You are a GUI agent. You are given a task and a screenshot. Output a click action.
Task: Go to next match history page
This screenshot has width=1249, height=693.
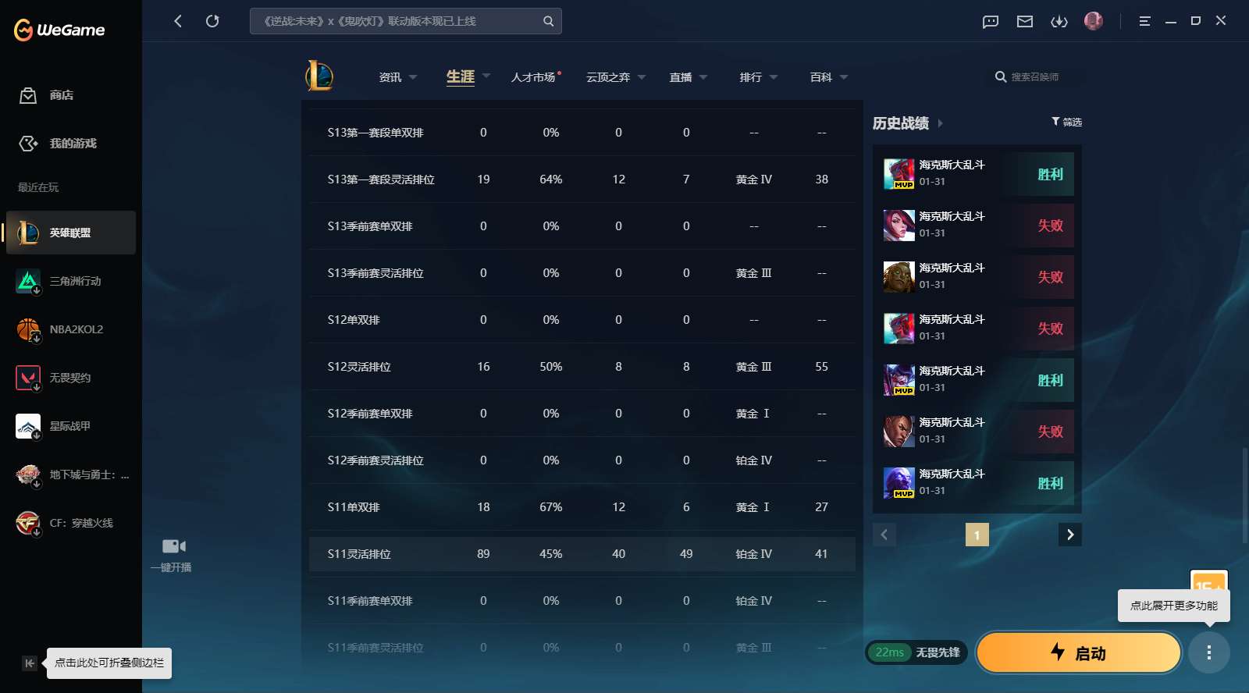click(1069, 535)
